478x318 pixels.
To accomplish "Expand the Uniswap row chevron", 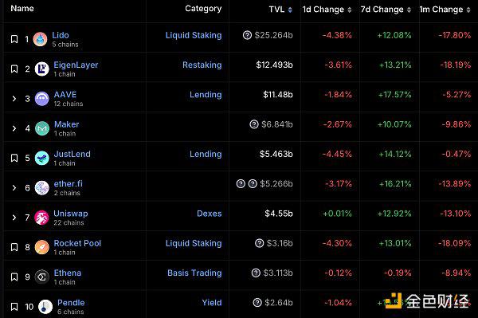I will click(14, 218).
